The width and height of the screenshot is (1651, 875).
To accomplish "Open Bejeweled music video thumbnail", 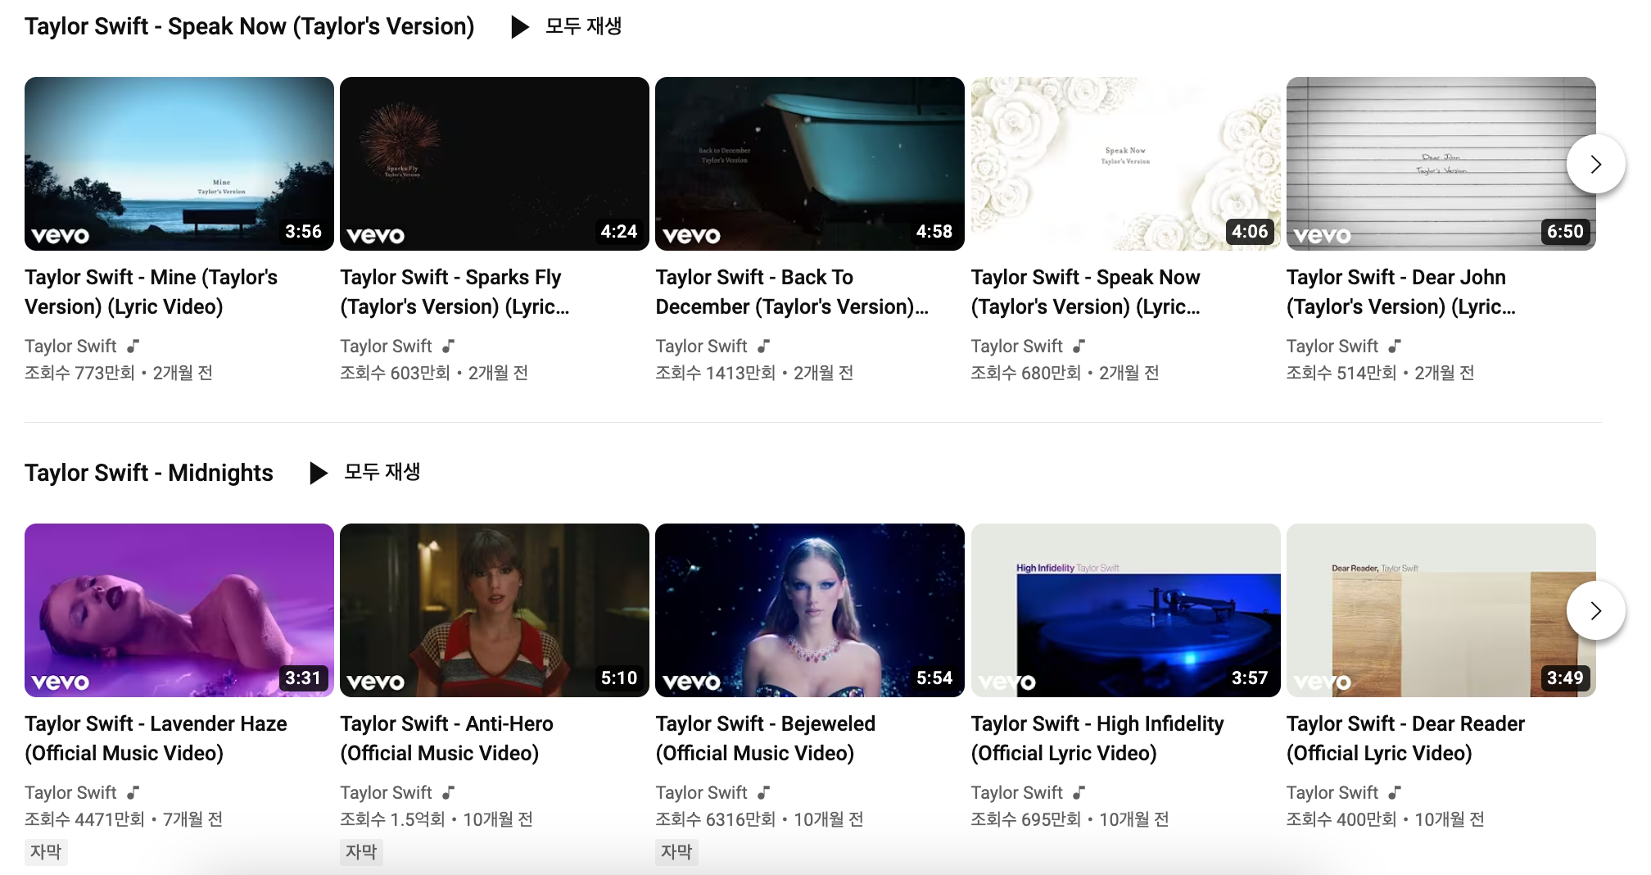I will [810, 610].
